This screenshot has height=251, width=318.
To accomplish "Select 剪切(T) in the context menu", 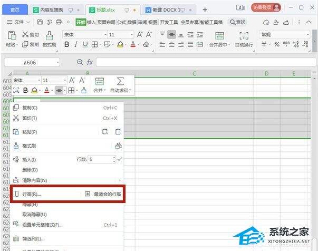I will tap(67, 118).
